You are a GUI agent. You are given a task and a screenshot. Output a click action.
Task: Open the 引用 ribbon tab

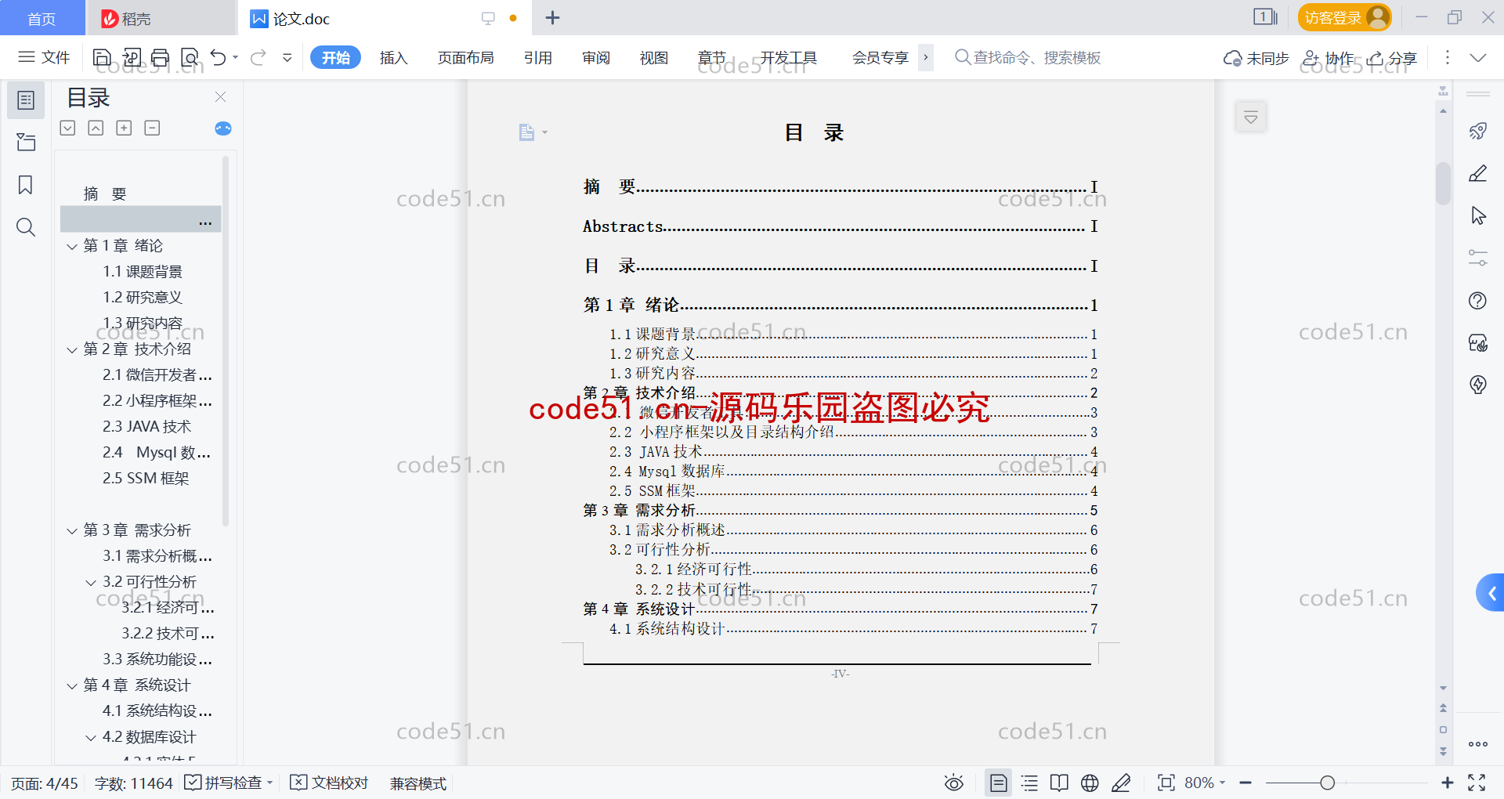pos(538,57)
